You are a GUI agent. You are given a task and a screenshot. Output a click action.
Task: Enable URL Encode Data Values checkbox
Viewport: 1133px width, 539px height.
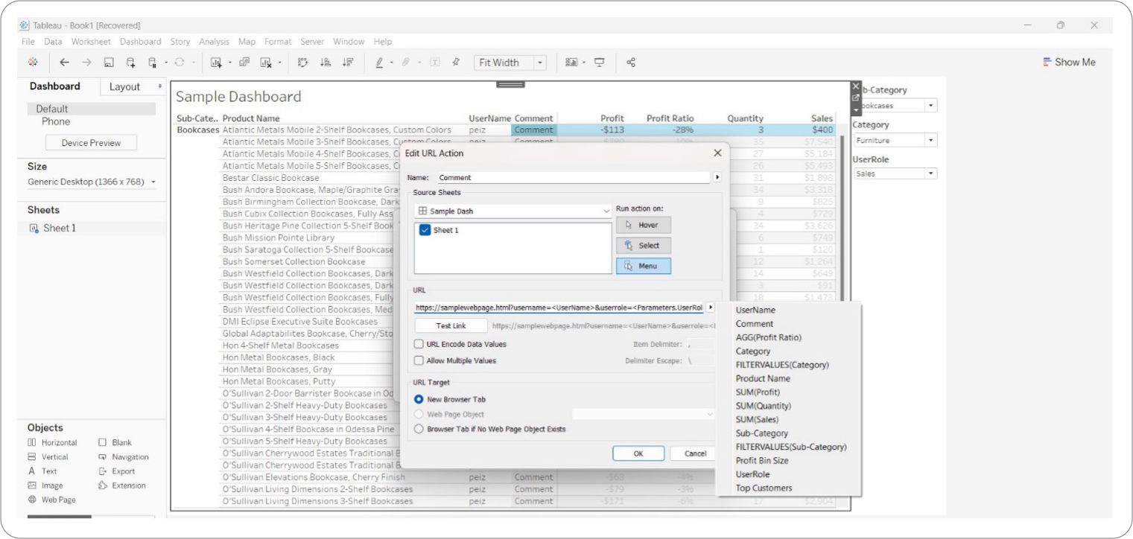(419, 344)
